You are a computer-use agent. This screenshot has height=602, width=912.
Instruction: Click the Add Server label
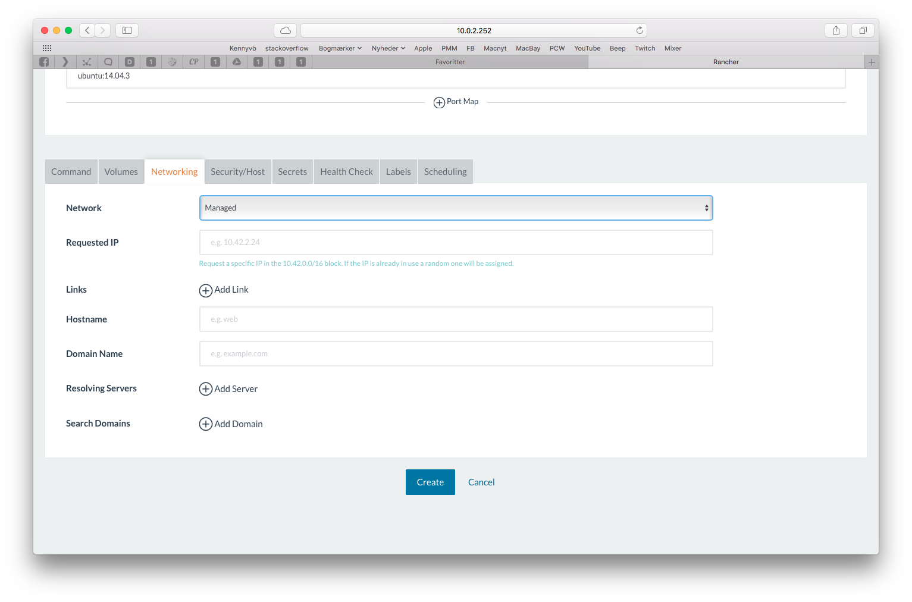point(236,389)
